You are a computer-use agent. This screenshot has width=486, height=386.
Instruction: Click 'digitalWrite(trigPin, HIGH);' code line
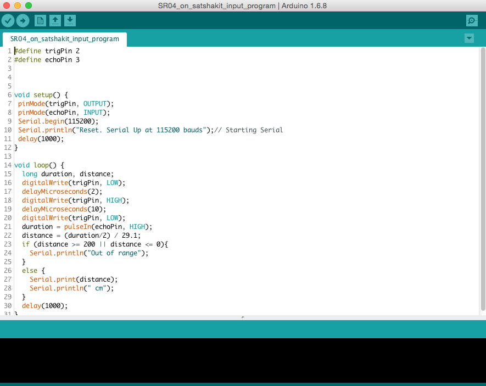point(76,200)
